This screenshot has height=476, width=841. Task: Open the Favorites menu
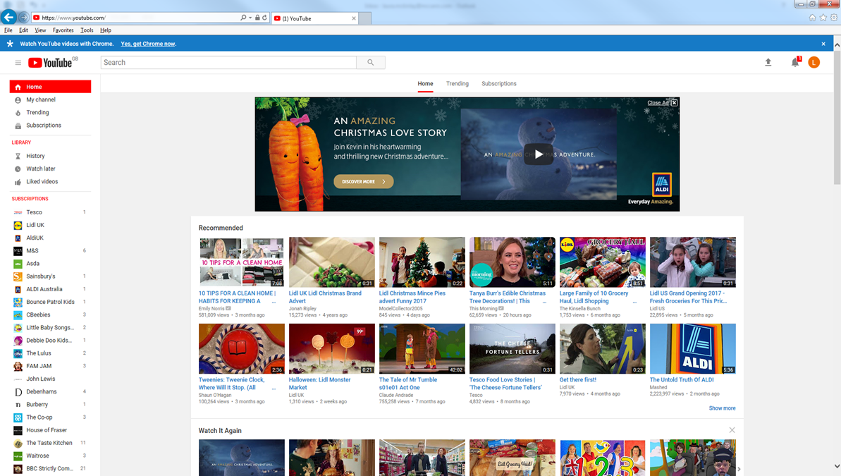click(x=63, y=30)
